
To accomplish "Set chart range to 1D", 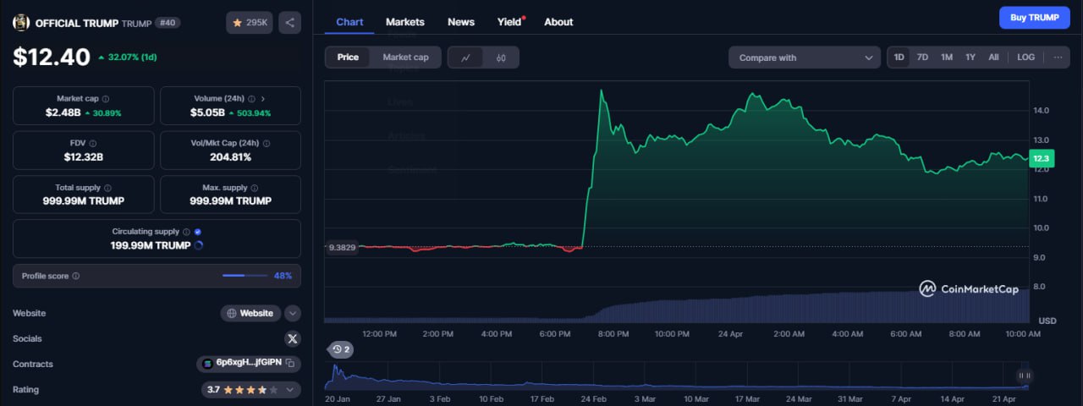I will click(x=899, y=58).
